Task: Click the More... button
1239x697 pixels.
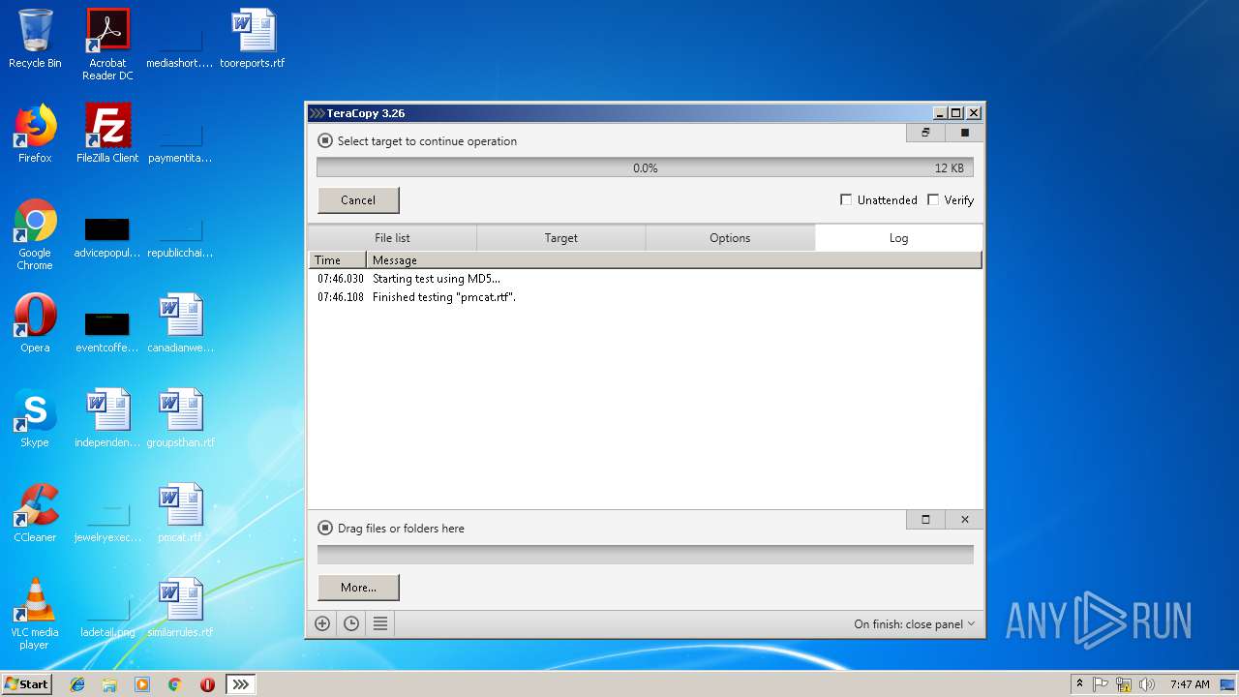Action: 358,588
